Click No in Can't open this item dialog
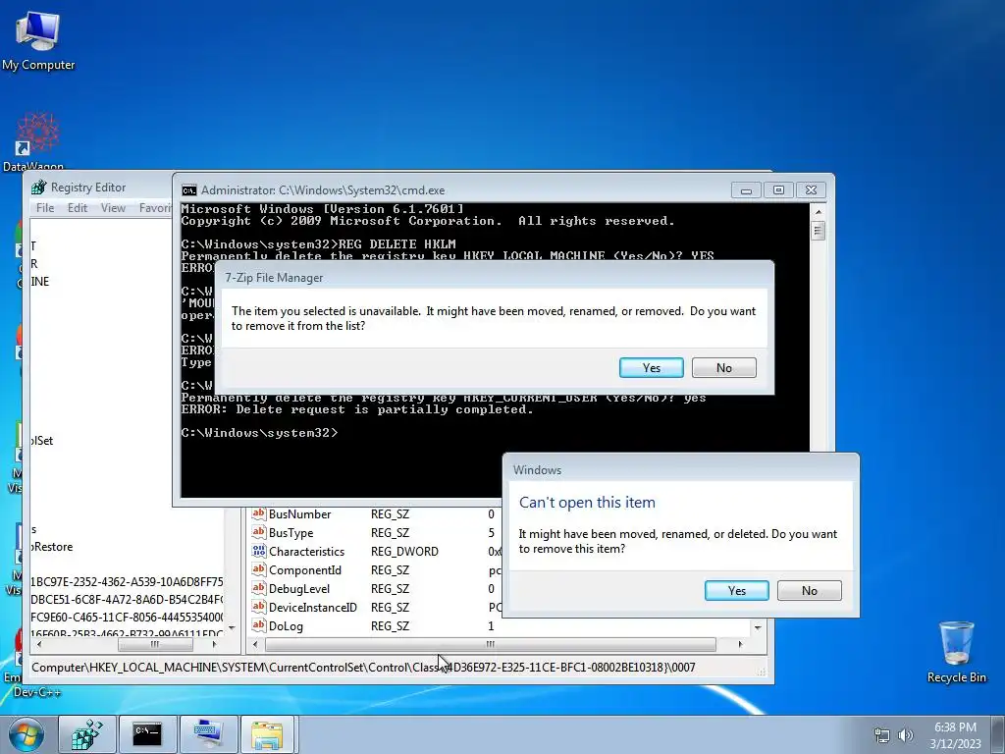 click(809, 590)
